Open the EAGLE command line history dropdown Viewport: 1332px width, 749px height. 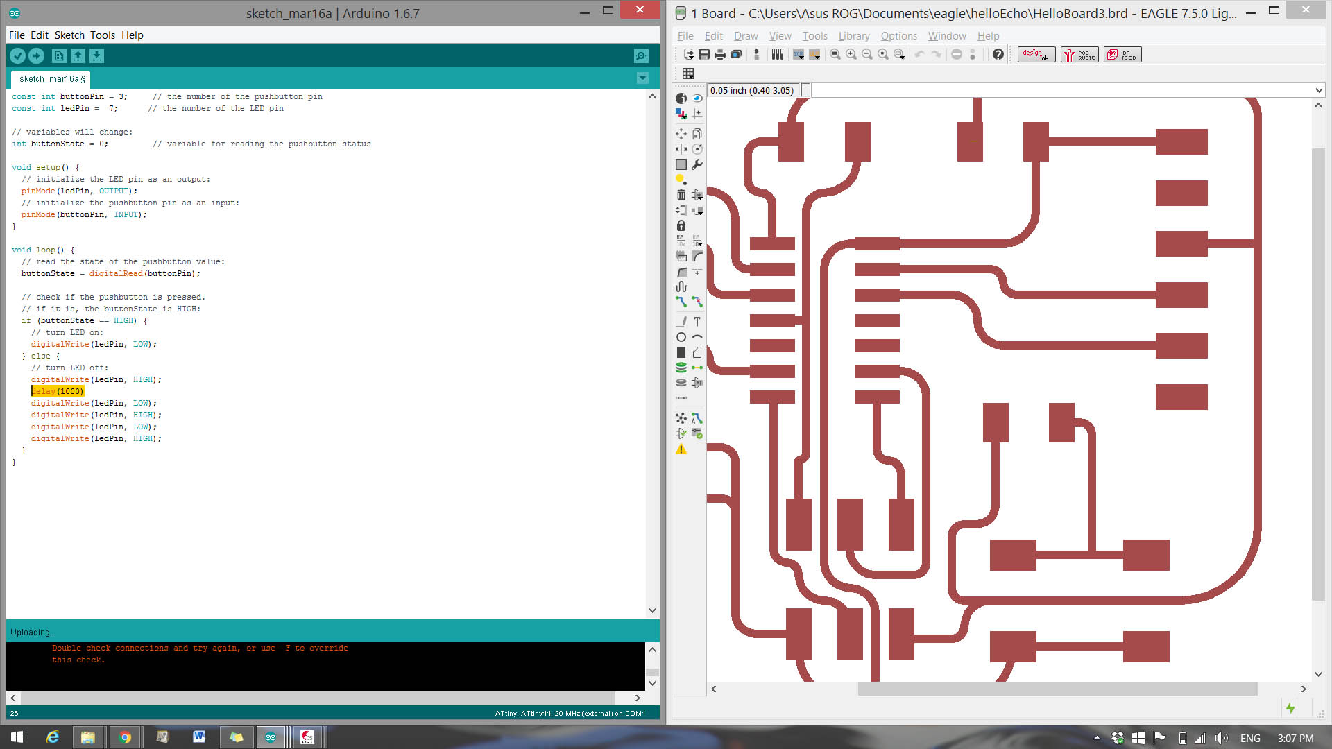tap(1319, 90)
